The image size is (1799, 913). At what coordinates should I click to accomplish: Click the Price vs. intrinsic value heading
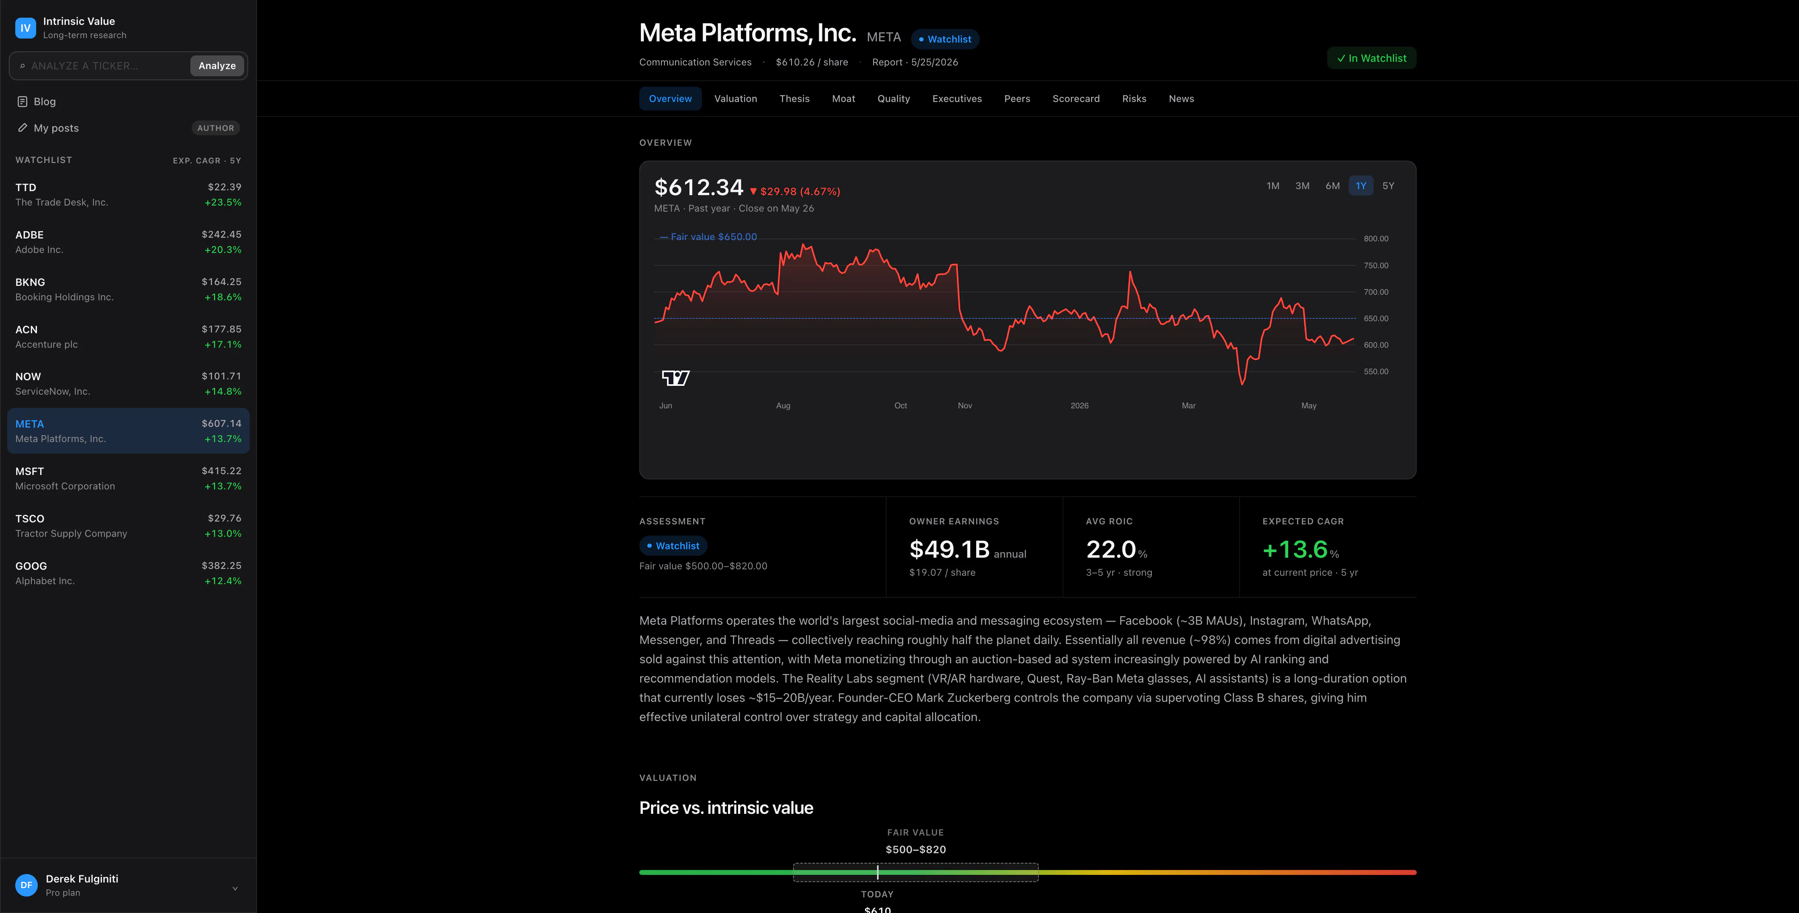[x=726, y=807]
